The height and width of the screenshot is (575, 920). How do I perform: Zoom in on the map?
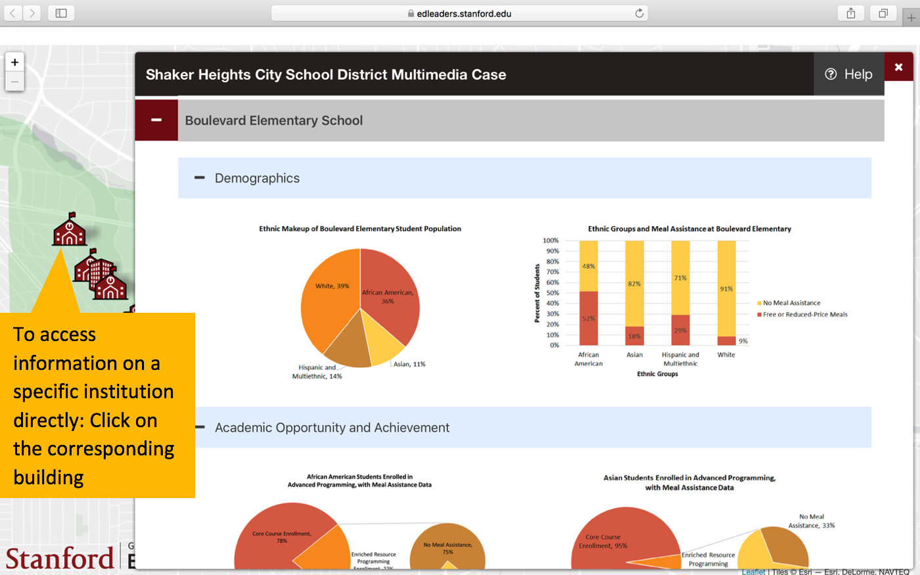14,62
